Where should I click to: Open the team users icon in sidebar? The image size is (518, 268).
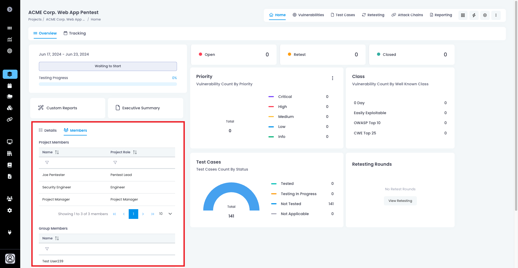pos(10,199)
